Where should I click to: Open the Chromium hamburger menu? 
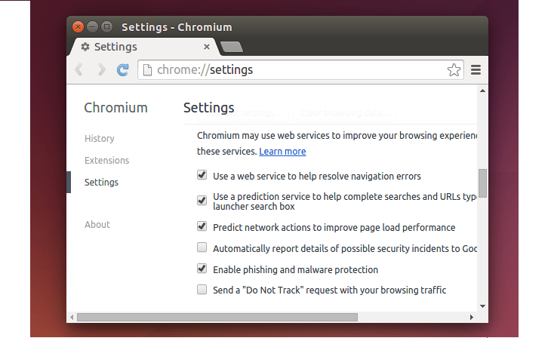(x=476, y=69)
